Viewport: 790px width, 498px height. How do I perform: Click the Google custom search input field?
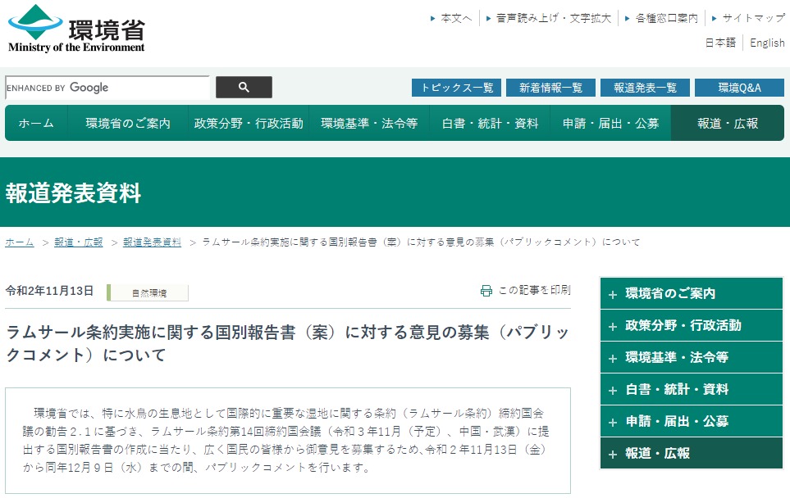[107, 88]
